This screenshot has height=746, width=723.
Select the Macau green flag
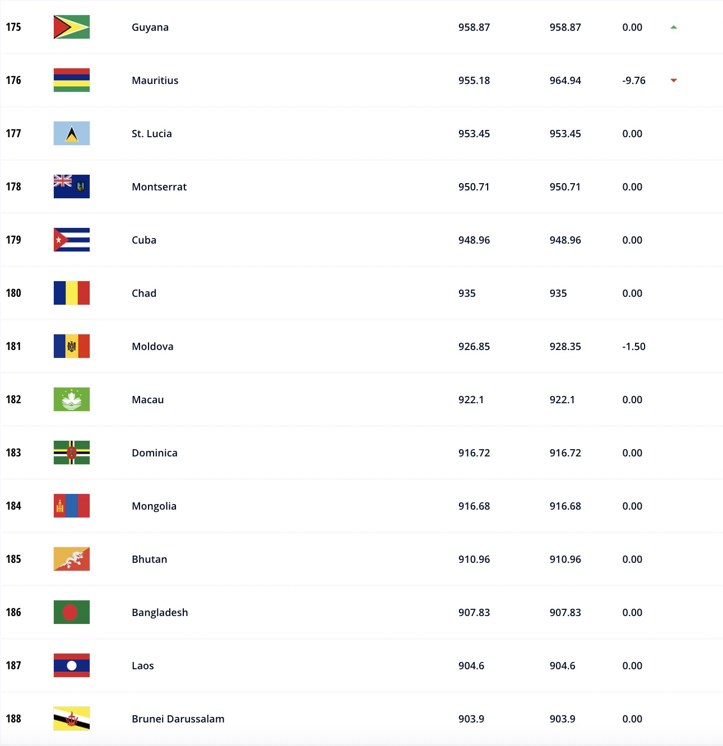[x=72, y=399]
